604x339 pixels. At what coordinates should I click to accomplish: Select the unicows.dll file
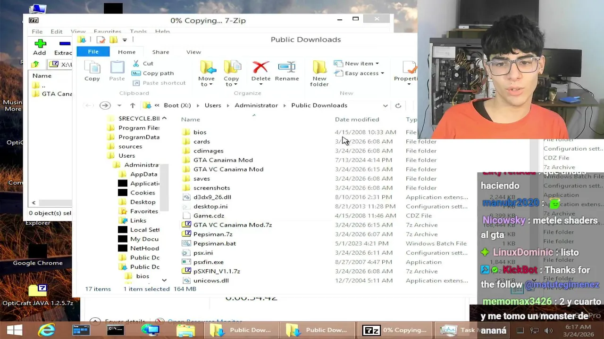tap(211, 281)
